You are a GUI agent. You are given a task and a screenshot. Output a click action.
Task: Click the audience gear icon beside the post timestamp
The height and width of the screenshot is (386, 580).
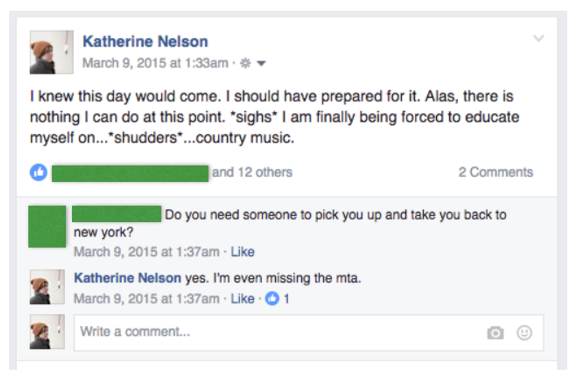[245, 63]
